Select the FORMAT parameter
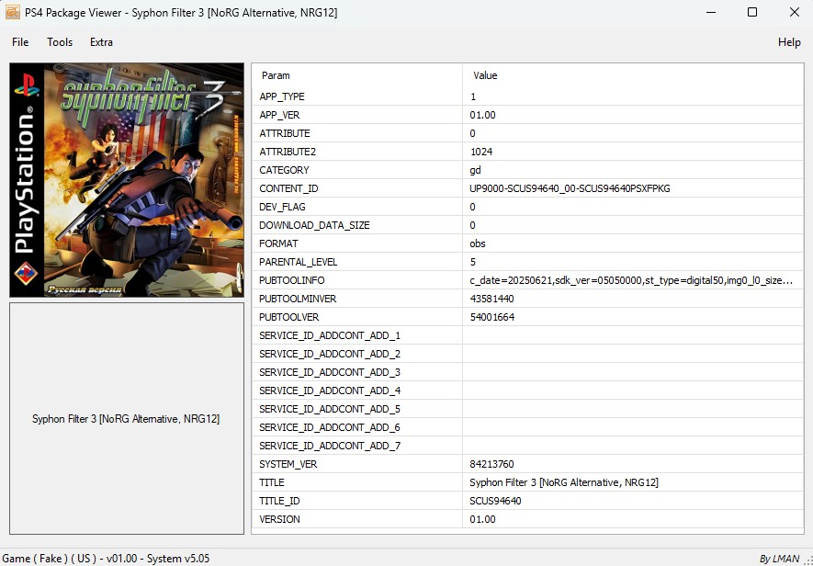813x566 pixels. [279, 243]
